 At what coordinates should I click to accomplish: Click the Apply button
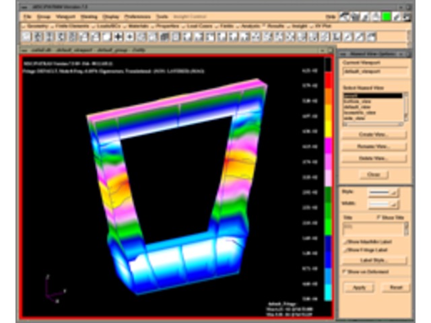pyautogui.click(x=359, y=287)
